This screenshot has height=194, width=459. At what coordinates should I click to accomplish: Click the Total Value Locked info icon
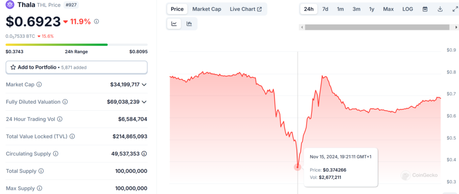(x=72, y=136)
